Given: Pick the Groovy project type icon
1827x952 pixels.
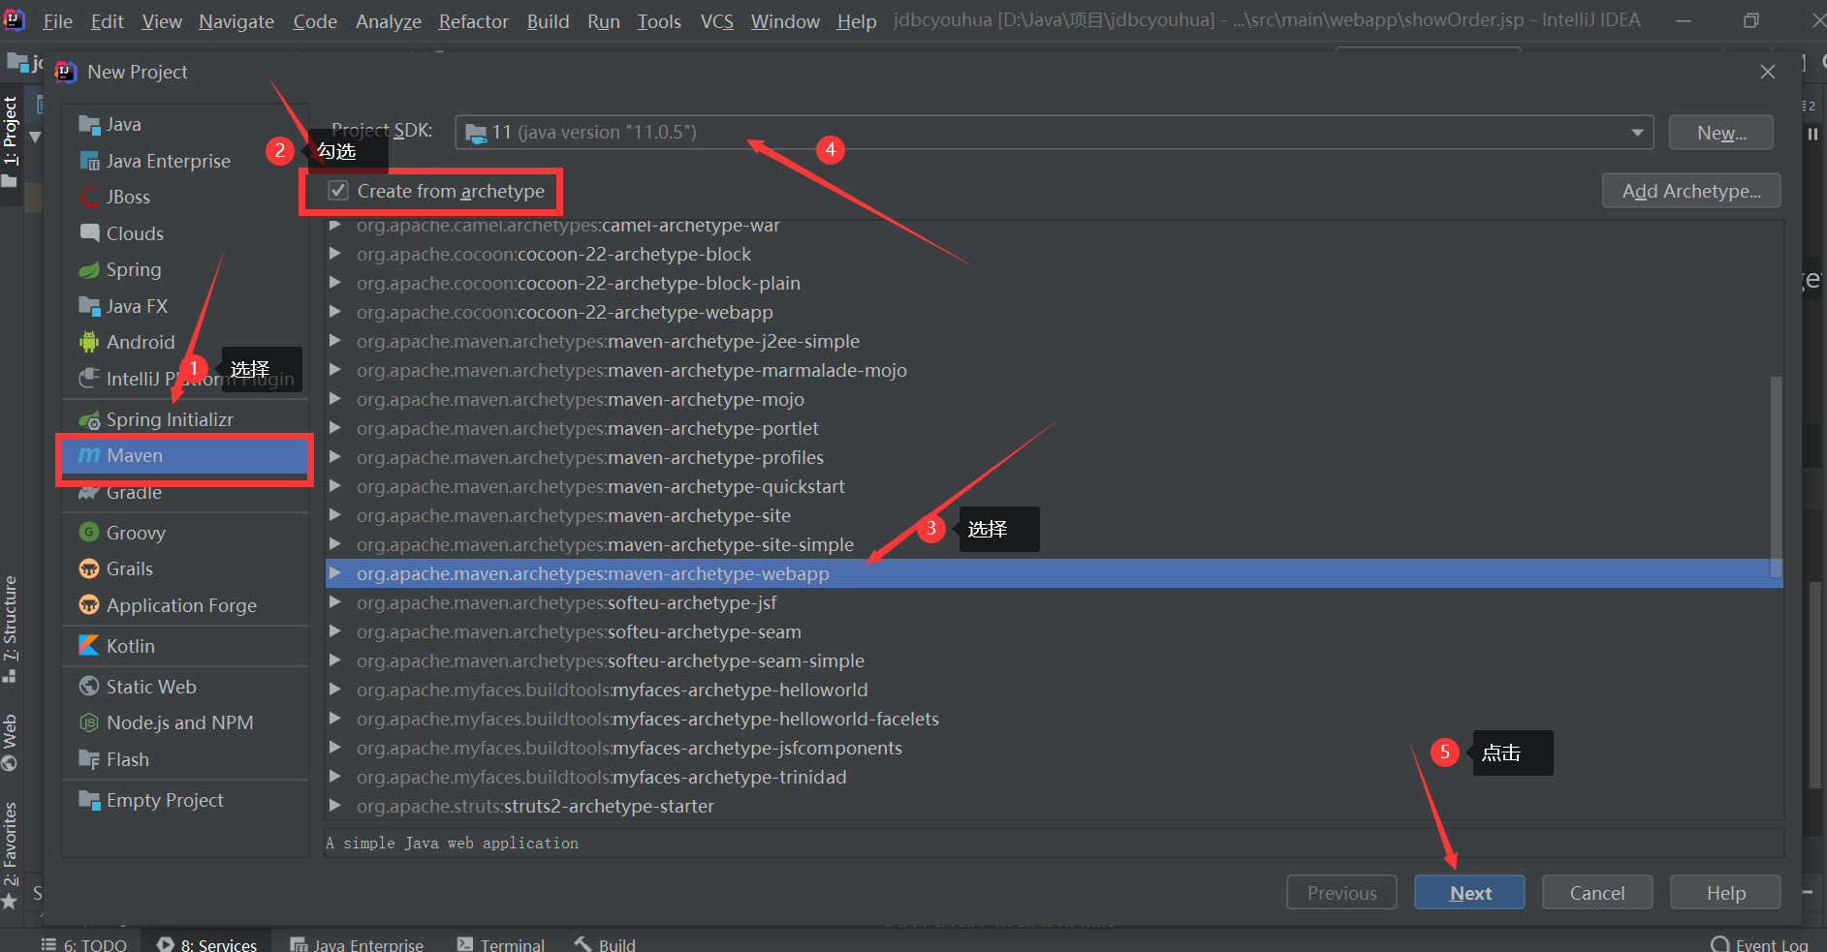Looking at the screenshot, I should (x=89, y=533).
